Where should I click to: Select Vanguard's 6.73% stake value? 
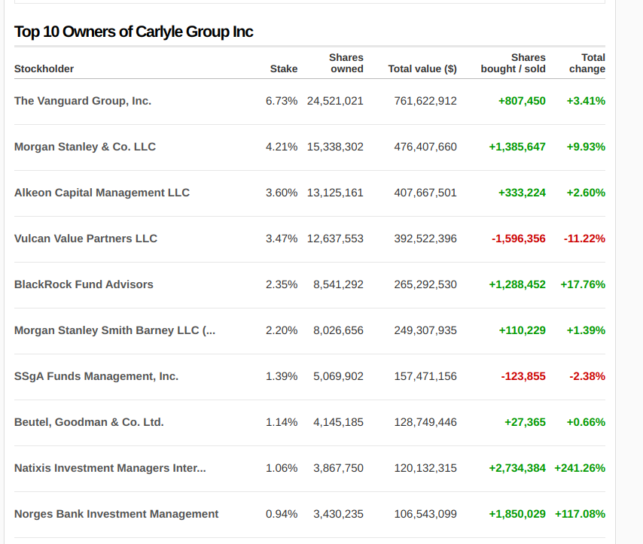click(x=282, y=101)
